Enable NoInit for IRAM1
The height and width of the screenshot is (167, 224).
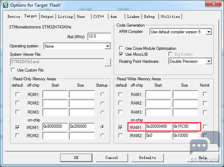pyautogui.click(x=205, y=127)
